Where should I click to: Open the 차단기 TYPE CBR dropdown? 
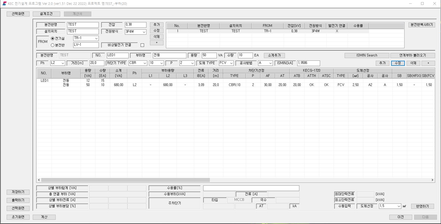(145, 63)
